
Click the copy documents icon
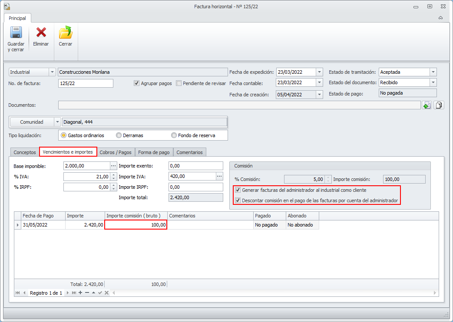pyautogui.click(x=439, y=105)
